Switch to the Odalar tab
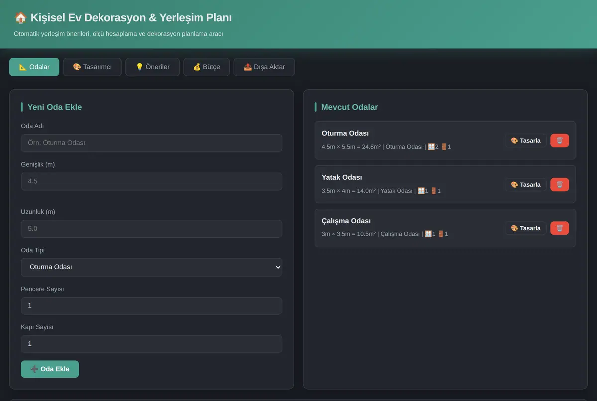This screenshot has height=401, width=597. 34,67
